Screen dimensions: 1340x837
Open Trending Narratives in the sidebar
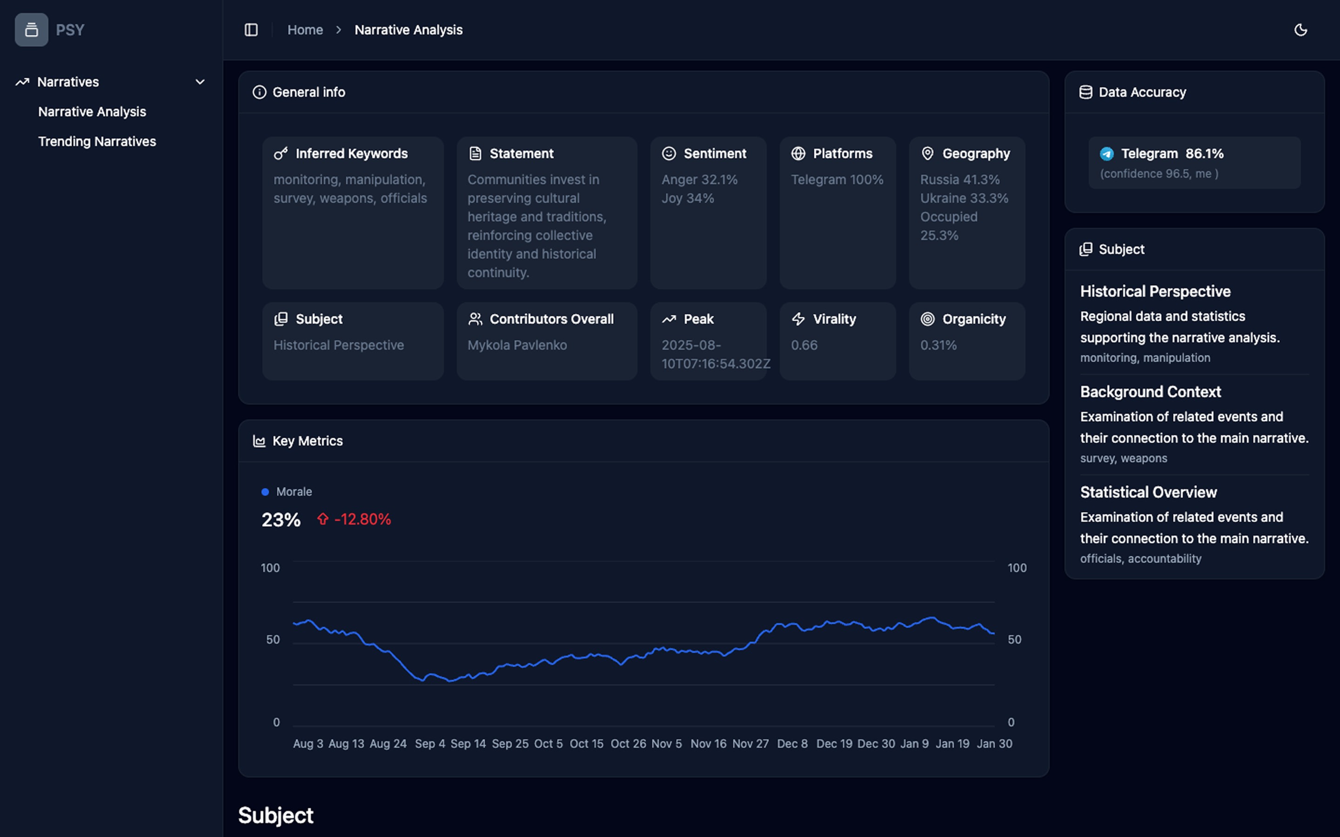click(97, 142)
